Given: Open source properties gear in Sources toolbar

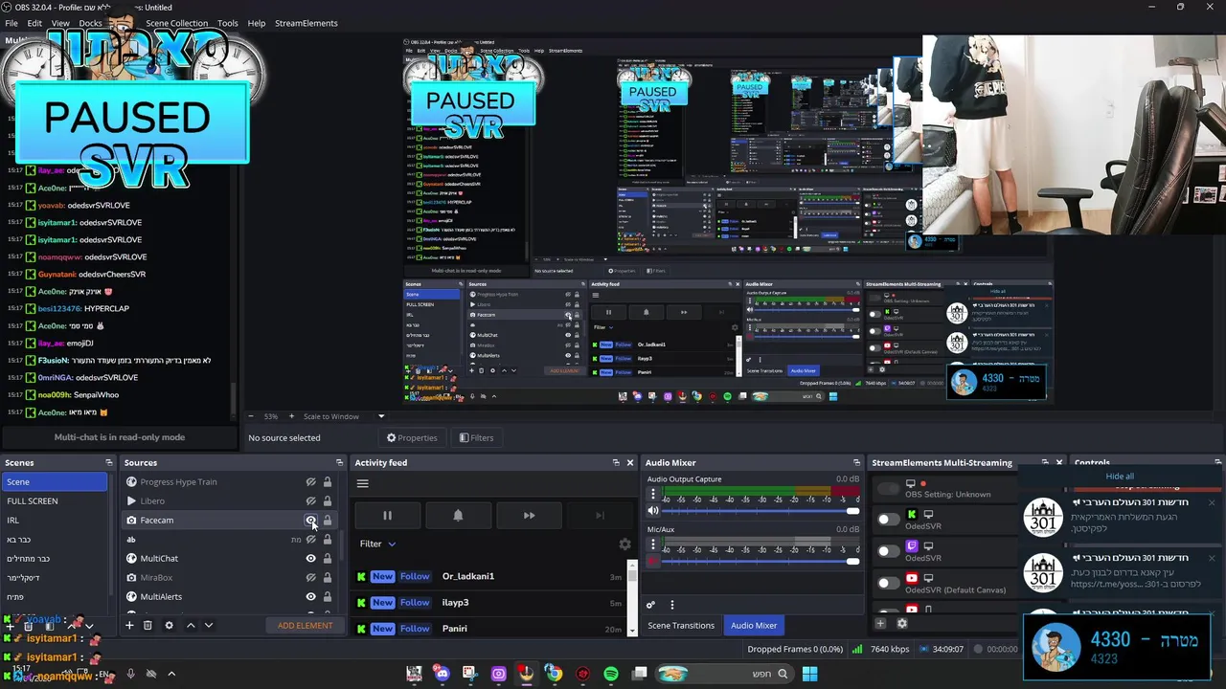Looking at the screenshot, I should point(169,625).
